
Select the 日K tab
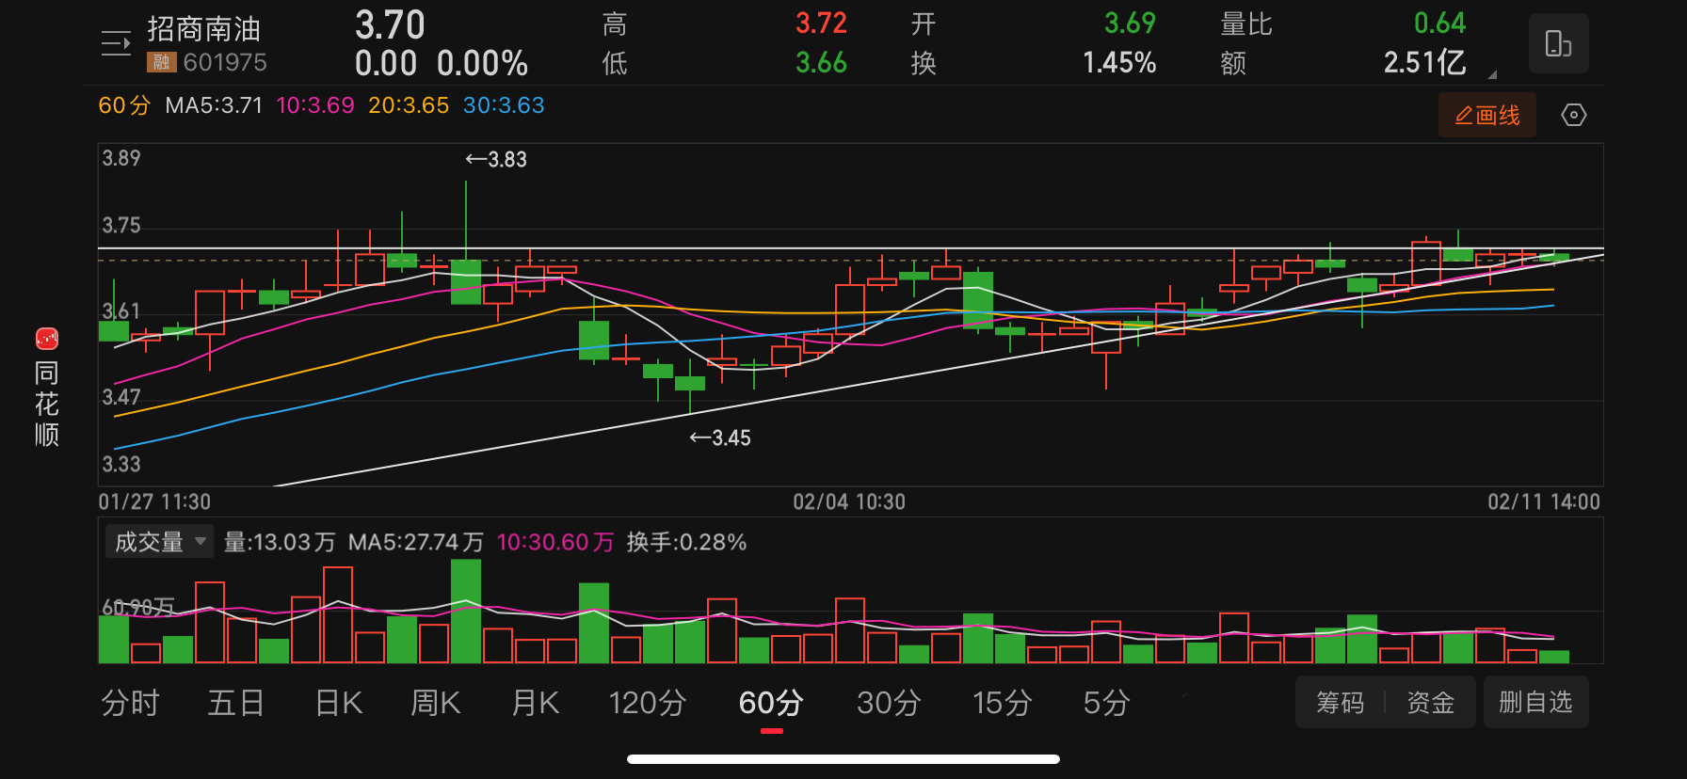coord(339,703)
